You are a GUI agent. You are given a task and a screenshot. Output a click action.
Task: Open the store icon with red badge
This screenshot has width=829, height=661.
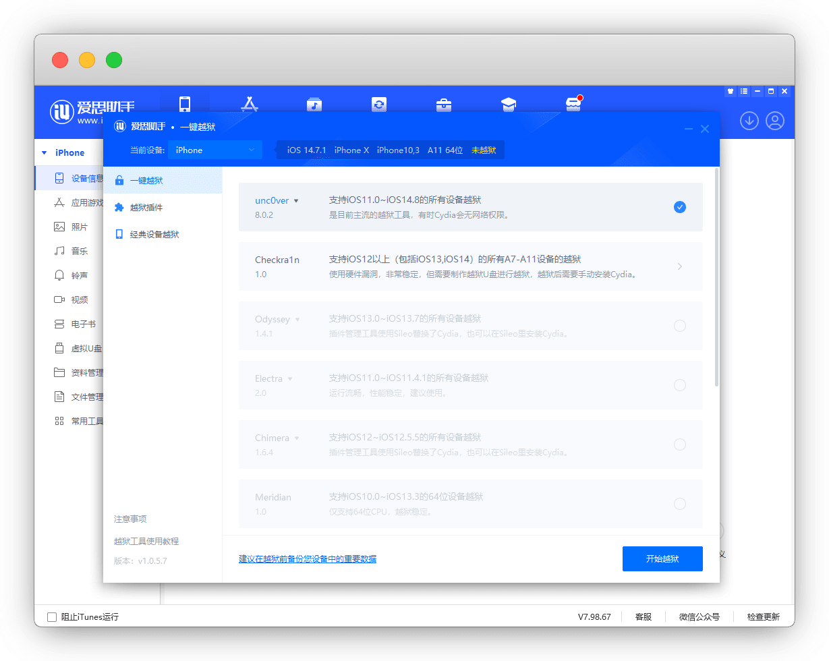click(573, 104)
